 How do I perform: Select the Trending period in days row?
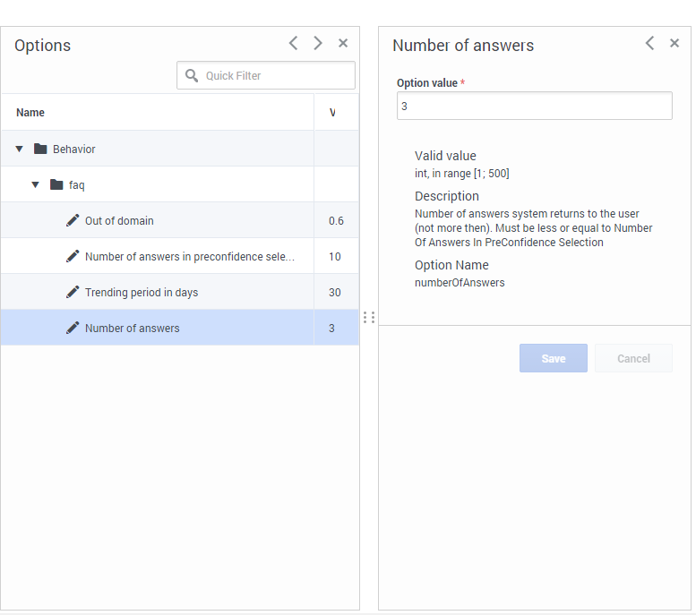180,292
